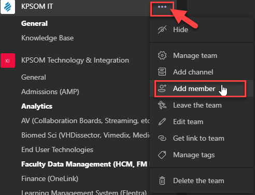Choose Edit team menu entry

(202, 122)
